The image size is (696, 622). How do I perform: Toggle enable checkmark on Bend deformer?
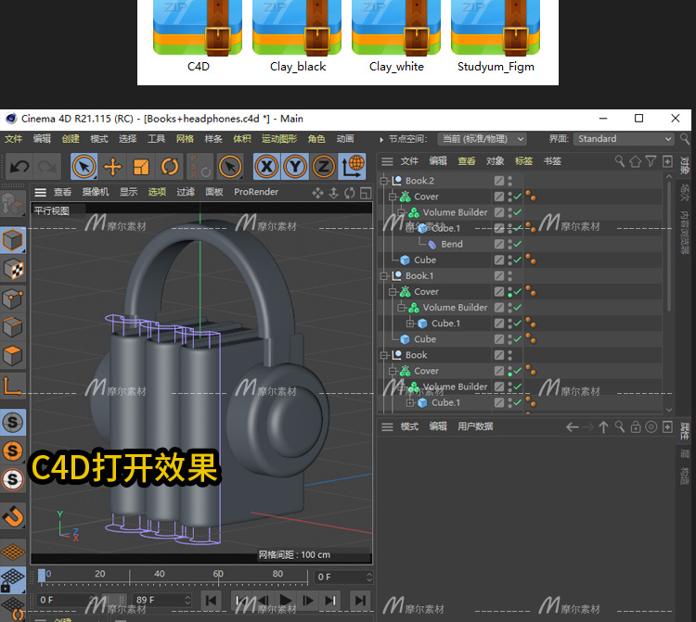pyautogui.click(x=518, y=244)
